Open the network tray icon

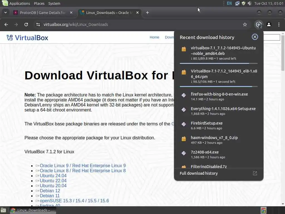(237, 3)
